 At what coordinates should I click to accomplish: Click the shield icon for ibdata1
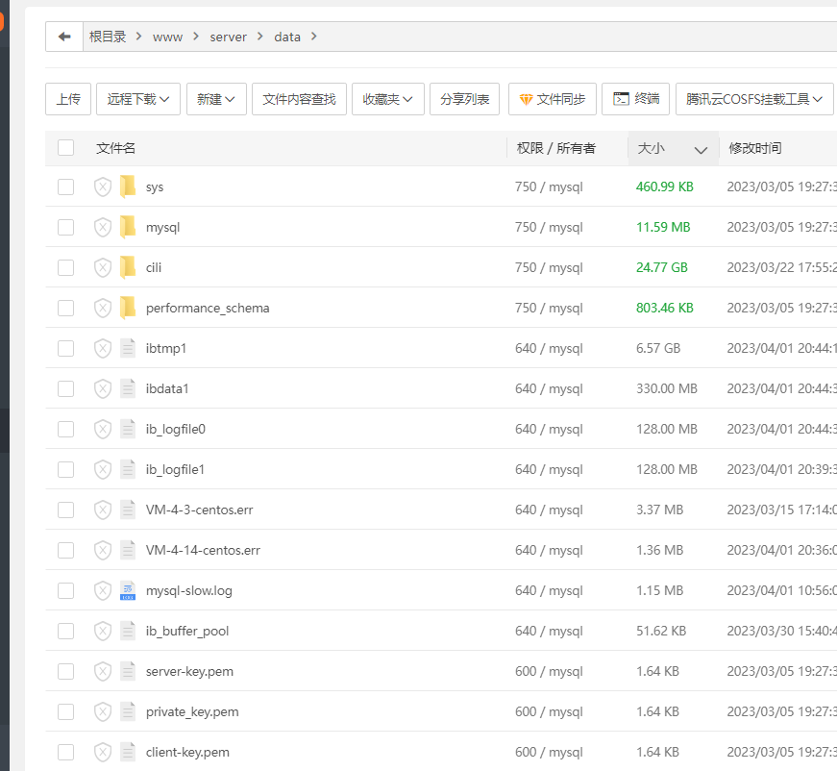pos(103,388)
